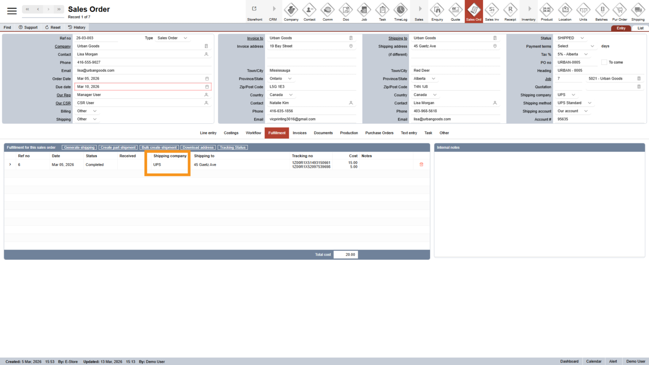Expand fulfillment row 6 details

click(x=10, y=165)
